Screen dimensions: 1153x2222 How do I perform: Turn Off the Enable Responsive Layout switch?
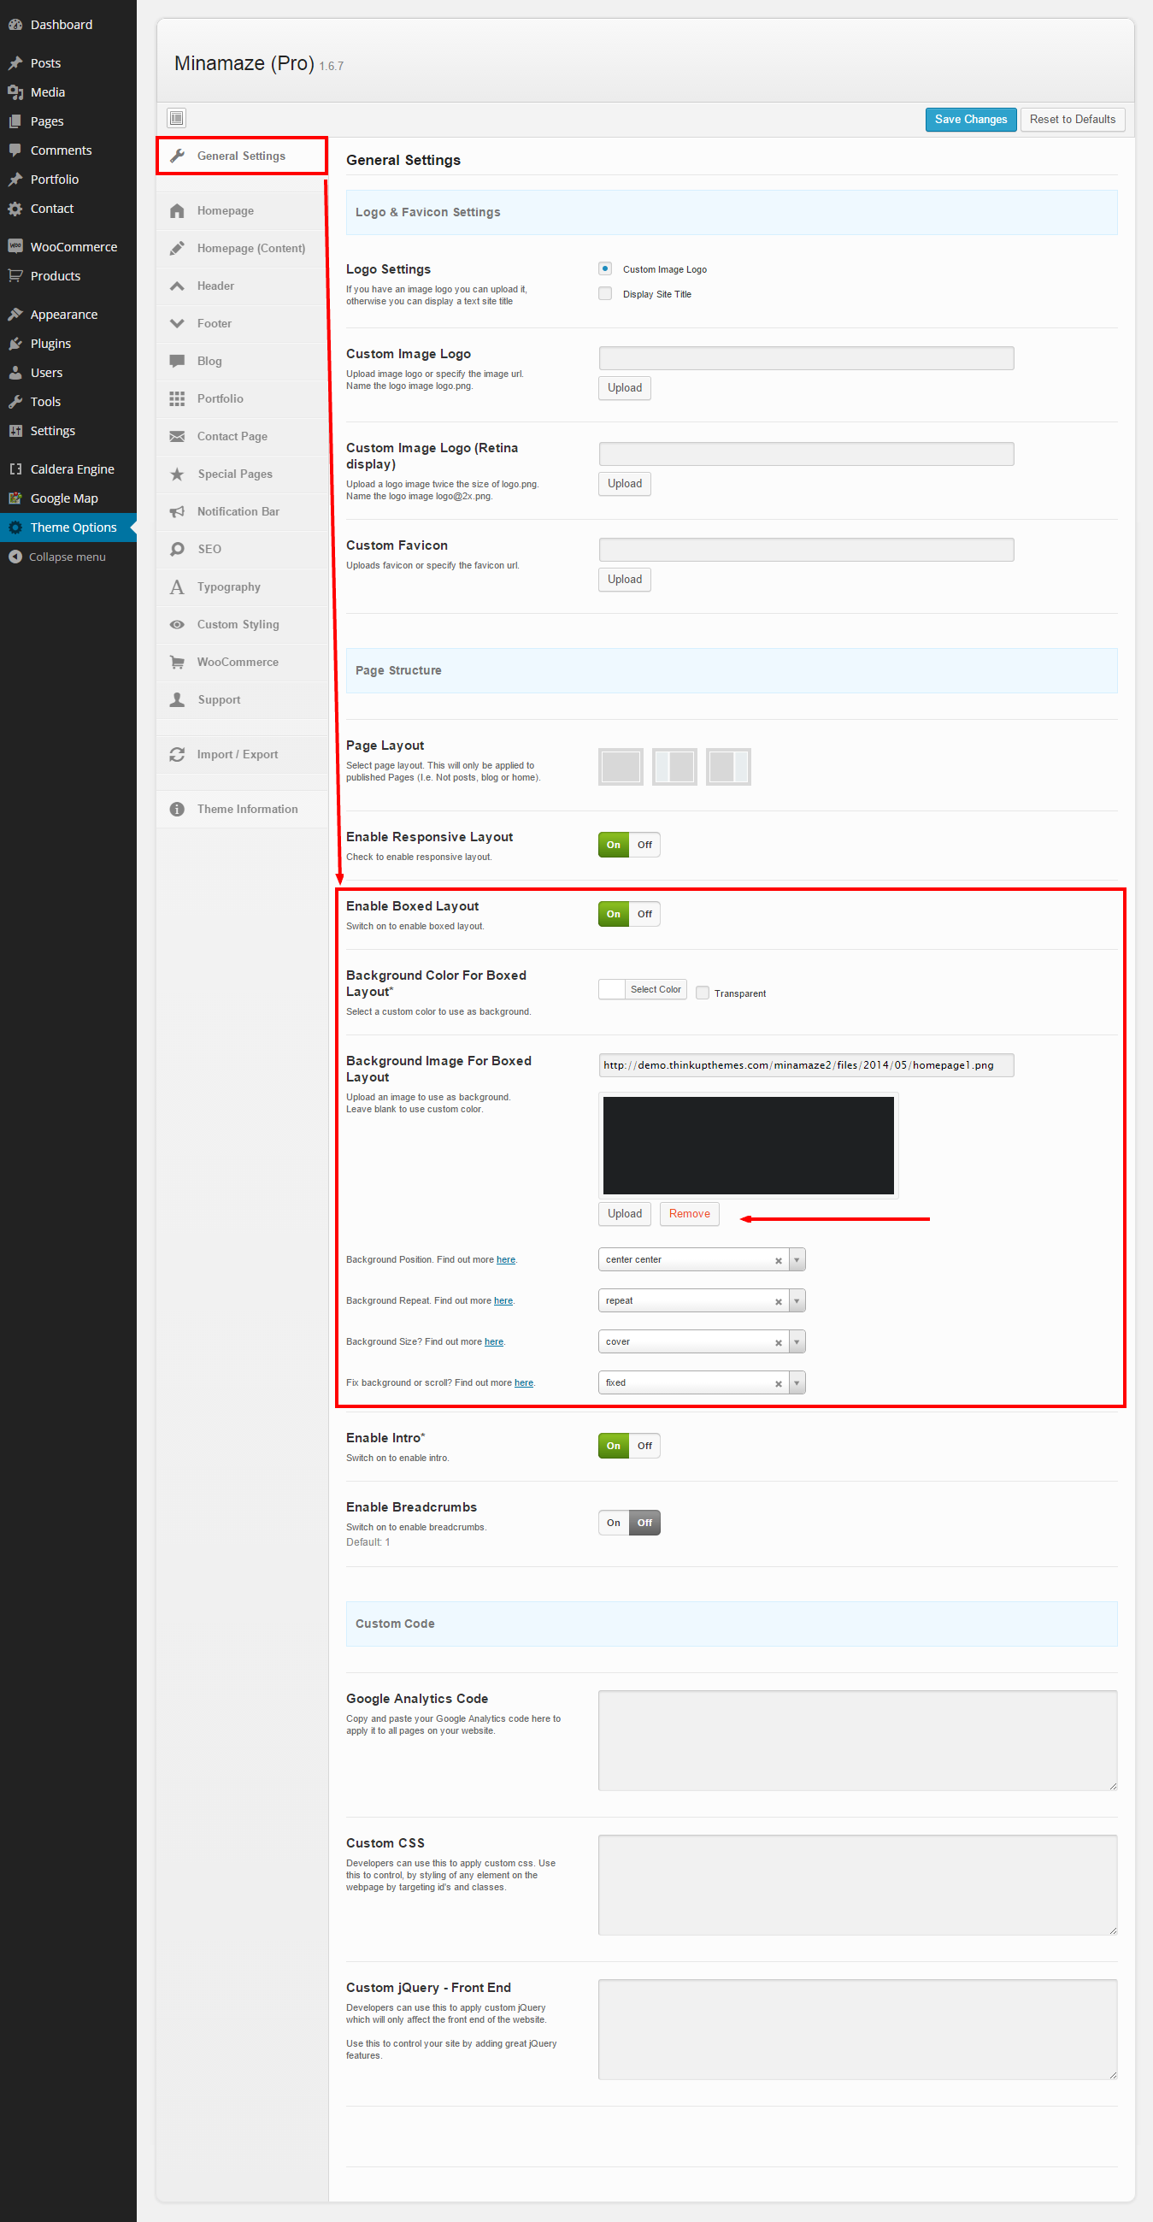click(644, 845)
